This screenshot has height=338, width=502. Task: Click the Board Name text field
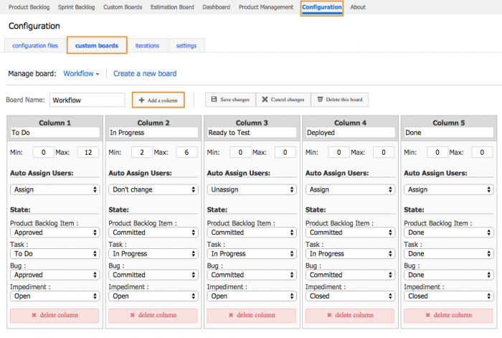(87, 100)
